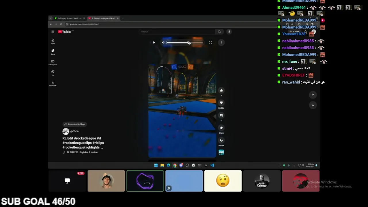Open the Windows Start menu
The height and width of the screenshot is (207, 368).
156,165
